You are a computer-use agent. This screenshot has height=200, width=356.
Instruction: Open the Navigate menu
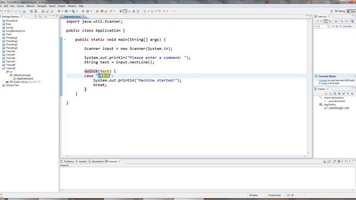[x=42, y=6]
